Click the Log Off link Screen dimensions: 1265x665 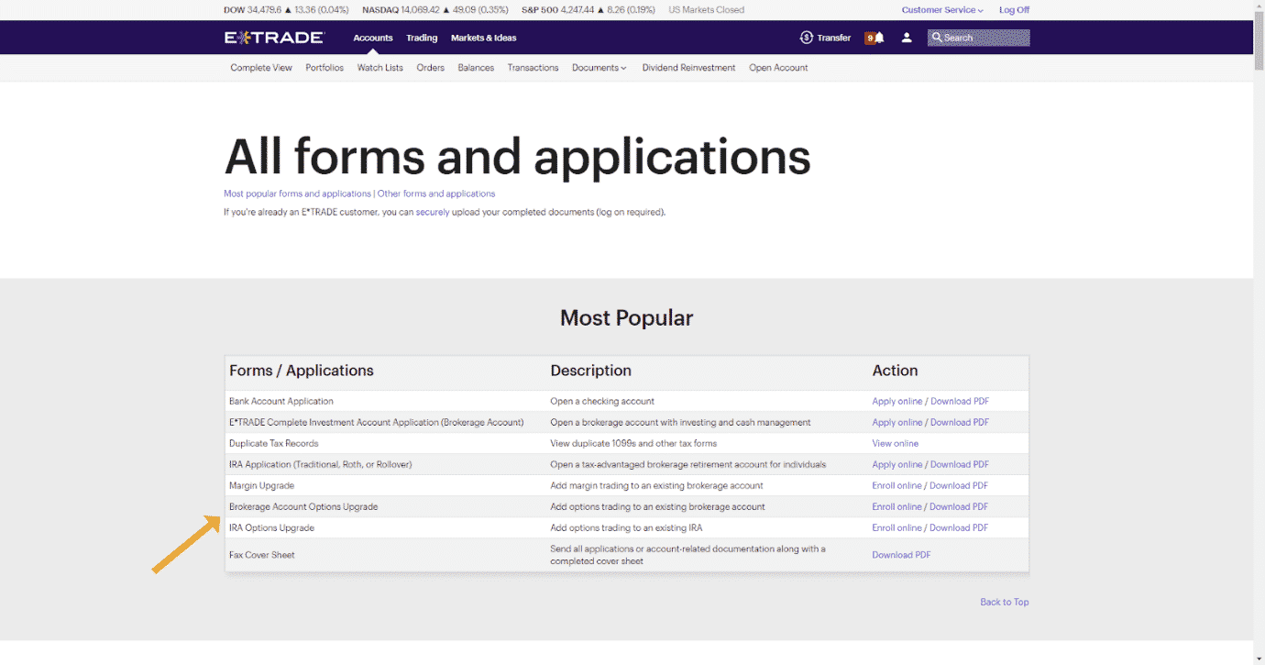(1015, 10)
